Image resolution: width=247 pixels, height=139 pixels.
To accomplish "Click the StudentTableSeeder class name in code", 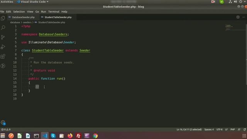I will coord(48,51).
